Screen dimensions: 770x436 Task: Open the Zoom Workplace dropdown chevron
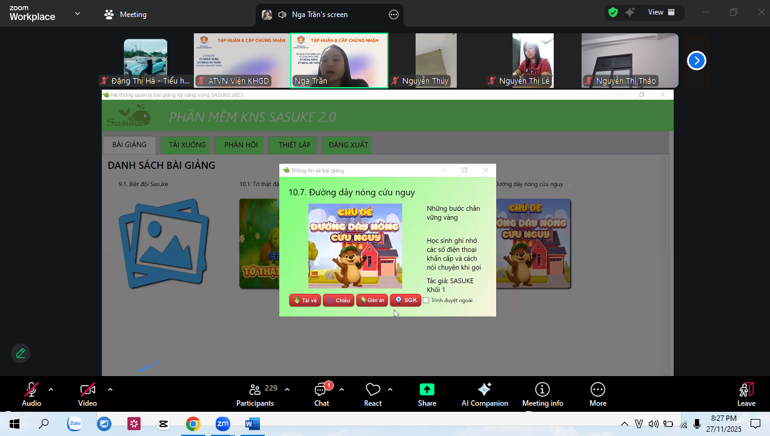[x=78, y=13]
